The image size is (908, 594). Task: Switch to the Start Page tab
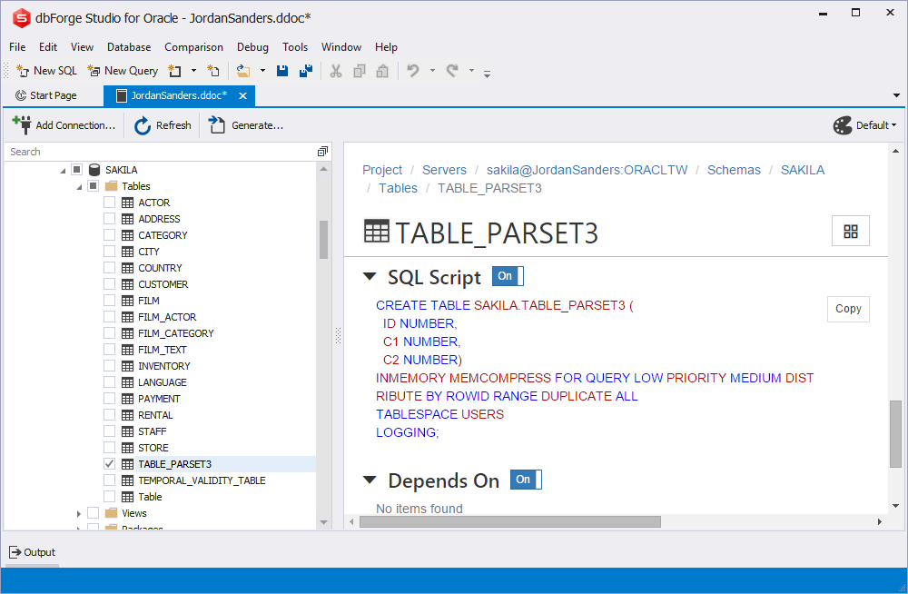54,94
